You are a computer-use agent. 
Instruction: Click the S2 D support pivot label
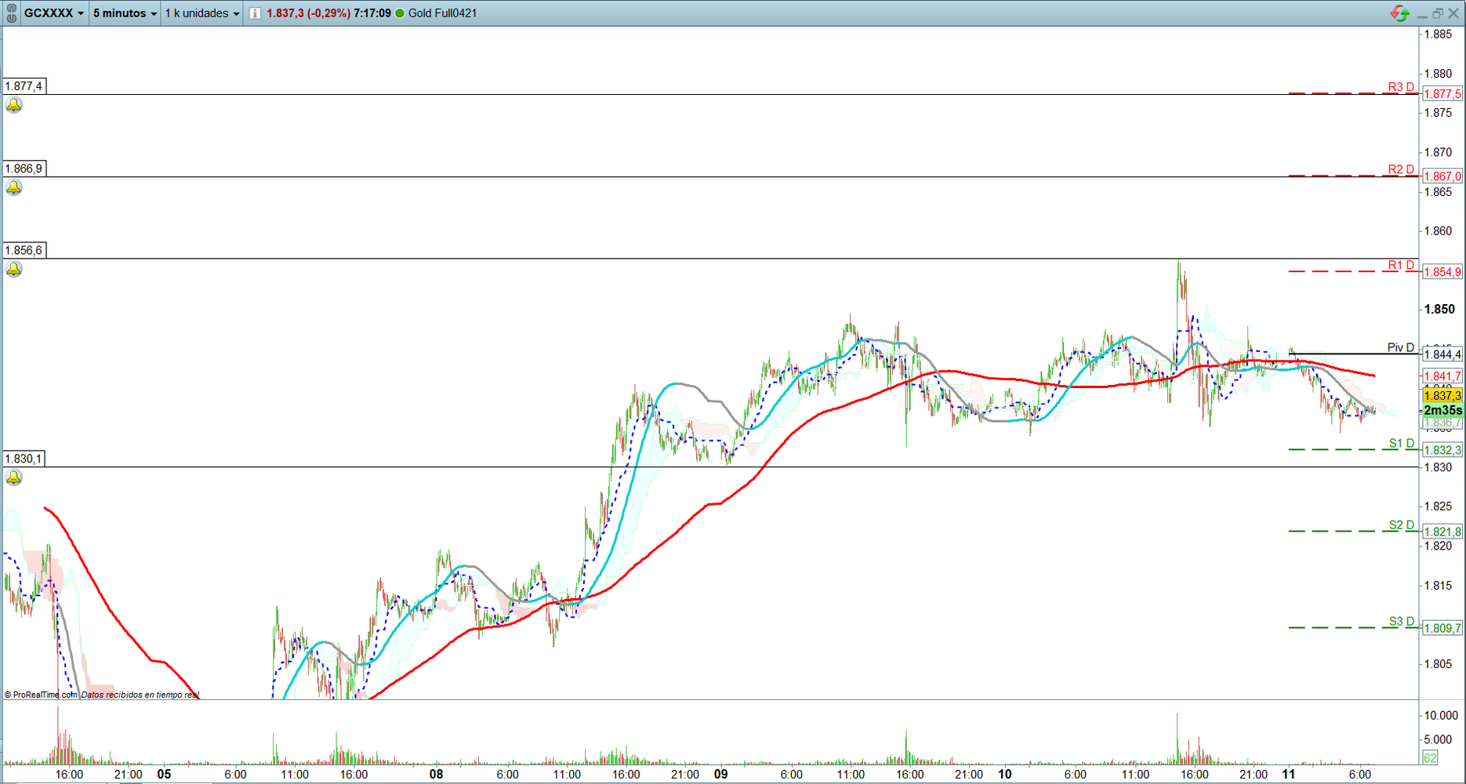[1401, 525]
